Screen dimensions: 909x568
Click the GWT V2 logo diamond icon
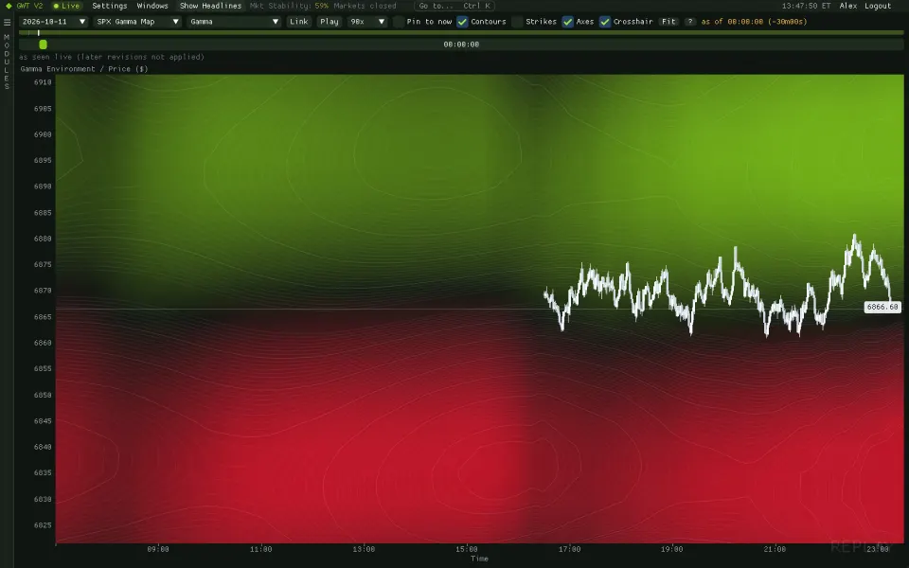pos(9,6)
